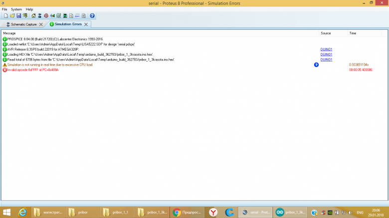The width and height of the screenshot is (389, 218).
Task: Click the Time column header
Action: point(365,33)
